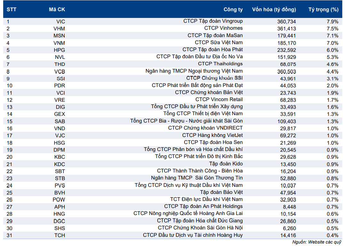Select ticker code GEX

click(x=59, y=114)
